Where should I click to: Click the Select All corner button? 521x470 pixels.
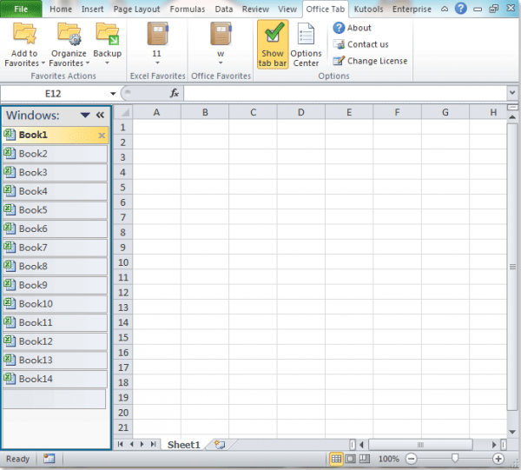tap(123, 112)
